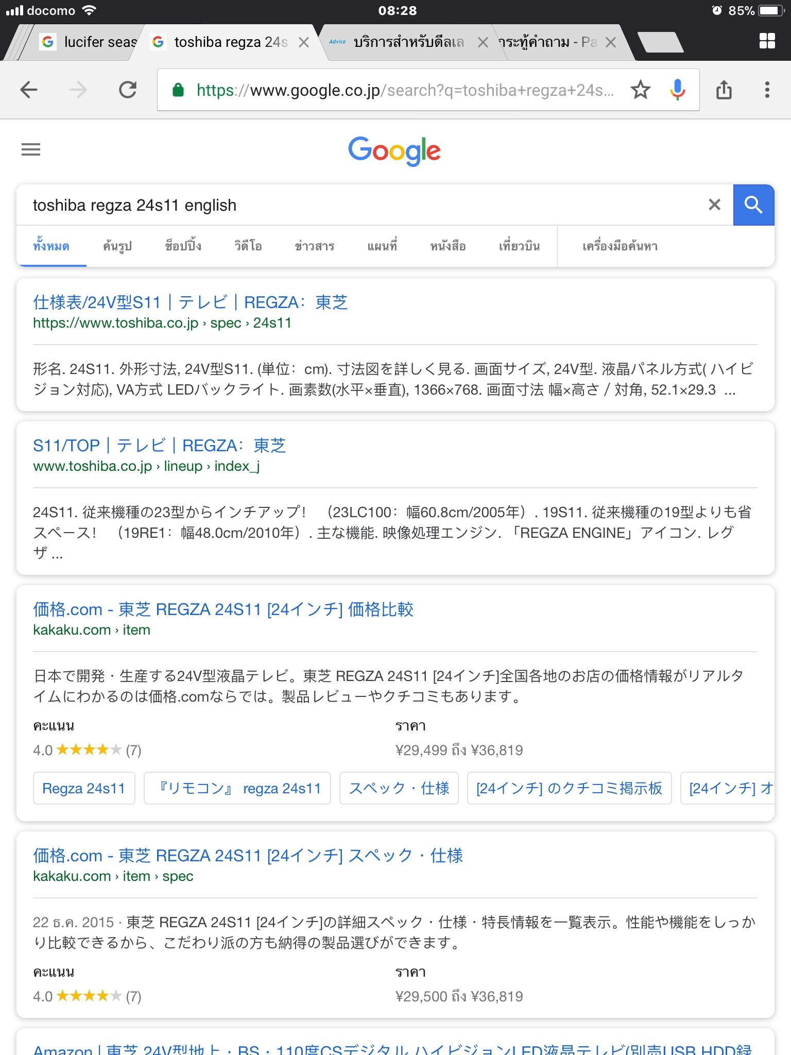Viewport: 791px width, 1055px height.
Task: Clear the search query text
Action: 714,205
